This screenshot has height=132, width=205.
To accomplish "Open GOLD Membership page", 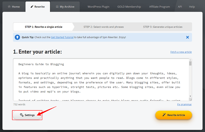I will pos(129,7).
